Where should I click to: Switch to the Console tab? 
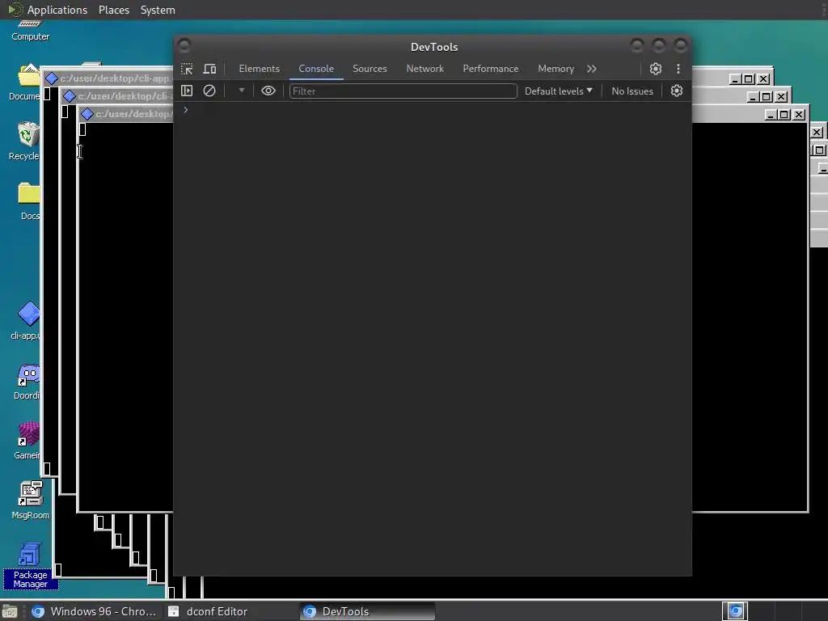(x=316, y=69)
